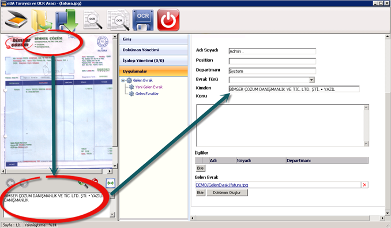The height and width of the screenshot is (228, 391).
Task: Select Gelen Evraklar tree item
Action: click(x=147, y=94)
